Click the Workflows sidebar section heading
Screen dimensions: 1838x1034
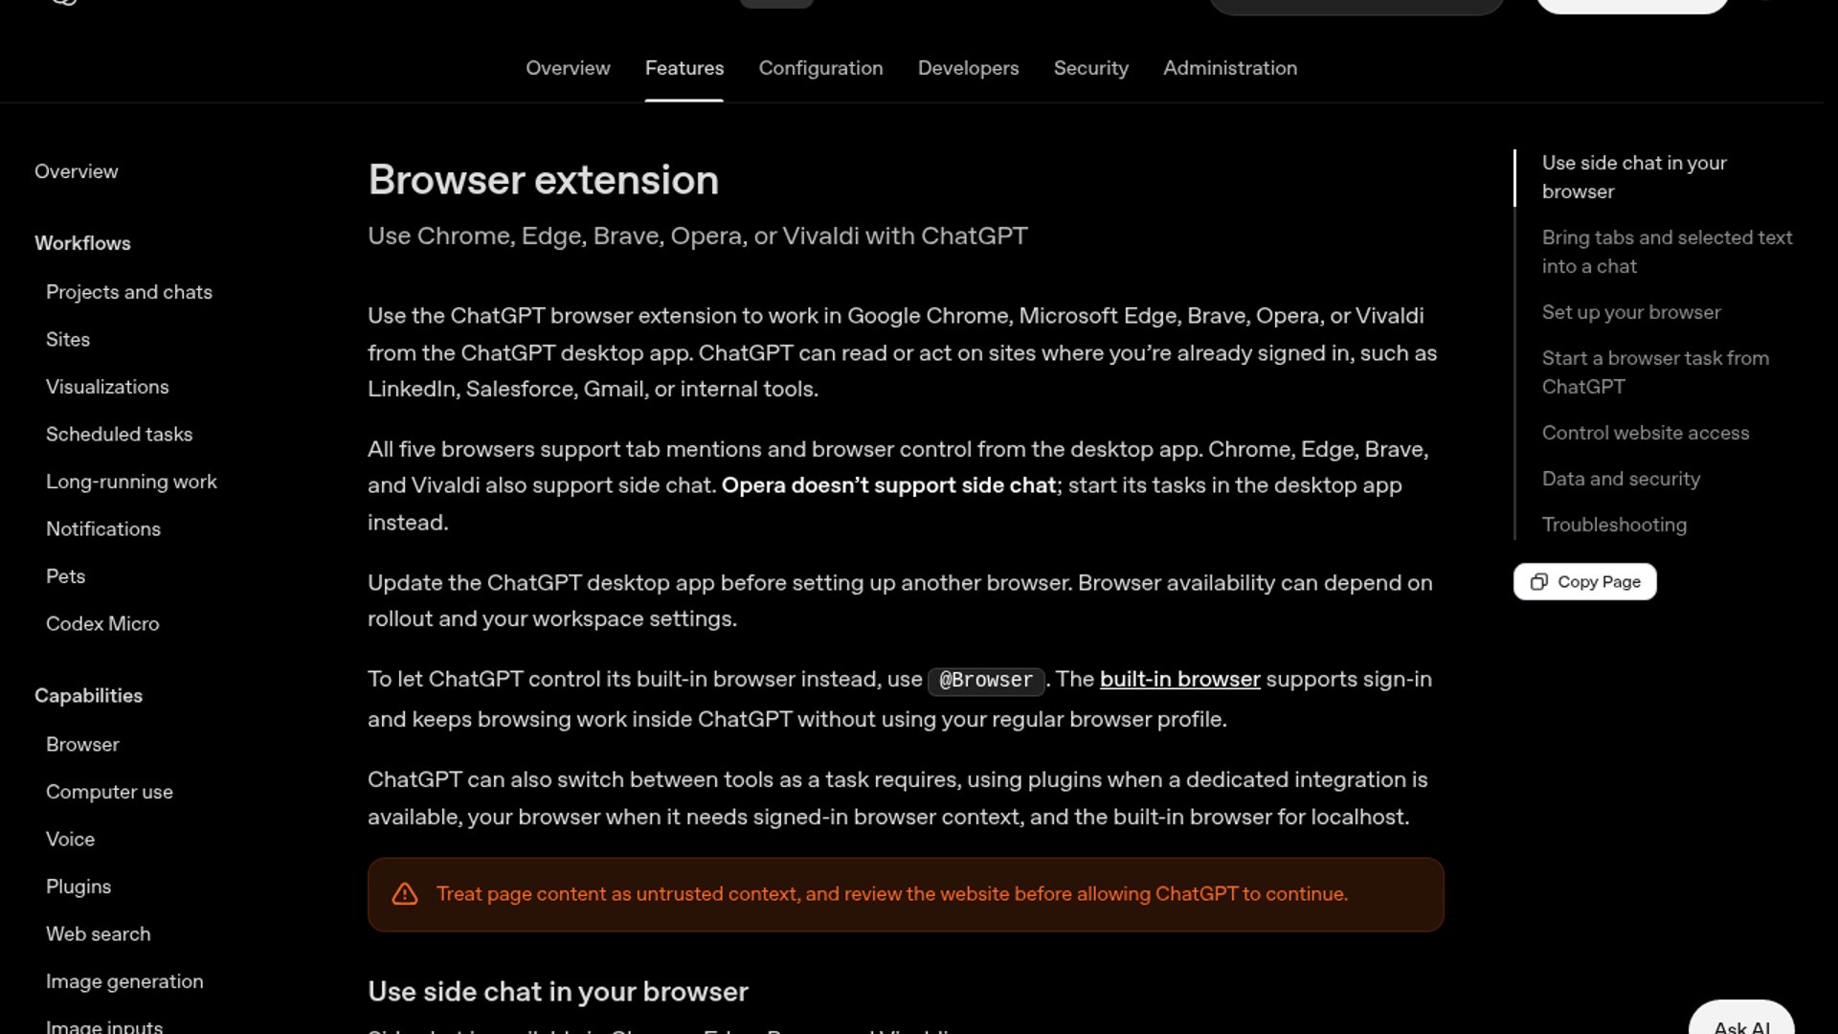click(82, 243)
